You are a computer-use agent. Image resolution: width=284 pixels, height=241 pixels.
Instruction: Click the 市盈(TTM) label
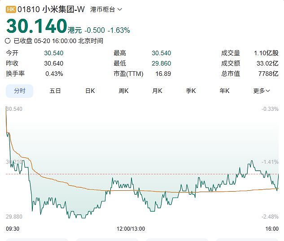point(128,74)
